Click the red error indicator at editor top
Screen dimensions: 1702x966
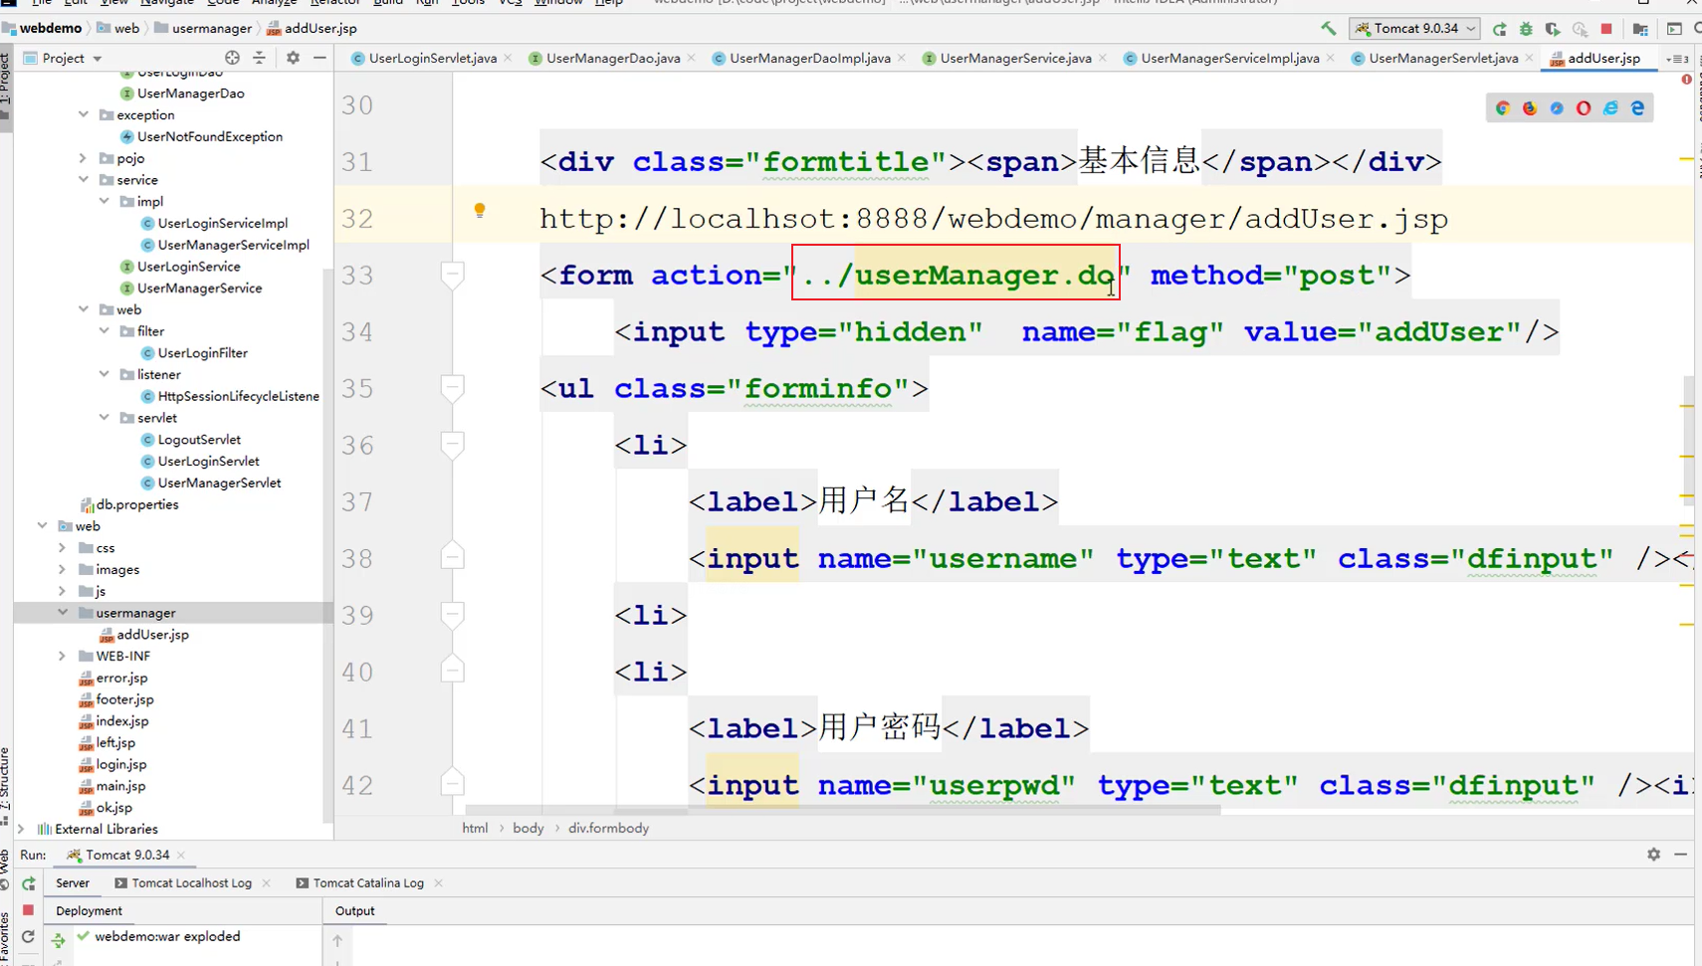tap(1686, 80)
